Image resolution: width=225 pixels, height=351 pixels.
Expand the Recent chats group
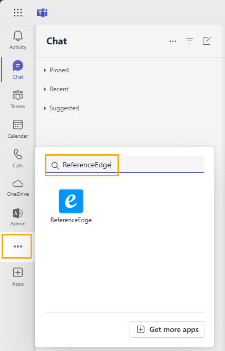56,89
